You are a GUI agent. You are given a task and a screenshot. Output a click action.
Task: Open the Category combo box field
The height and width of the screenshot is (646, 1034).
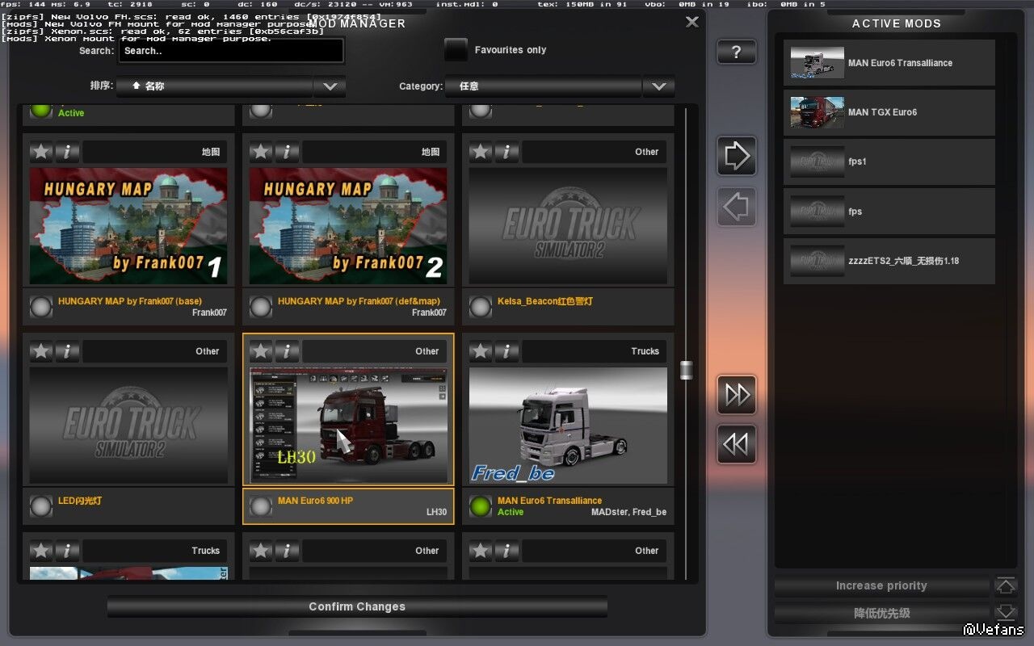[x=543, y=86]
